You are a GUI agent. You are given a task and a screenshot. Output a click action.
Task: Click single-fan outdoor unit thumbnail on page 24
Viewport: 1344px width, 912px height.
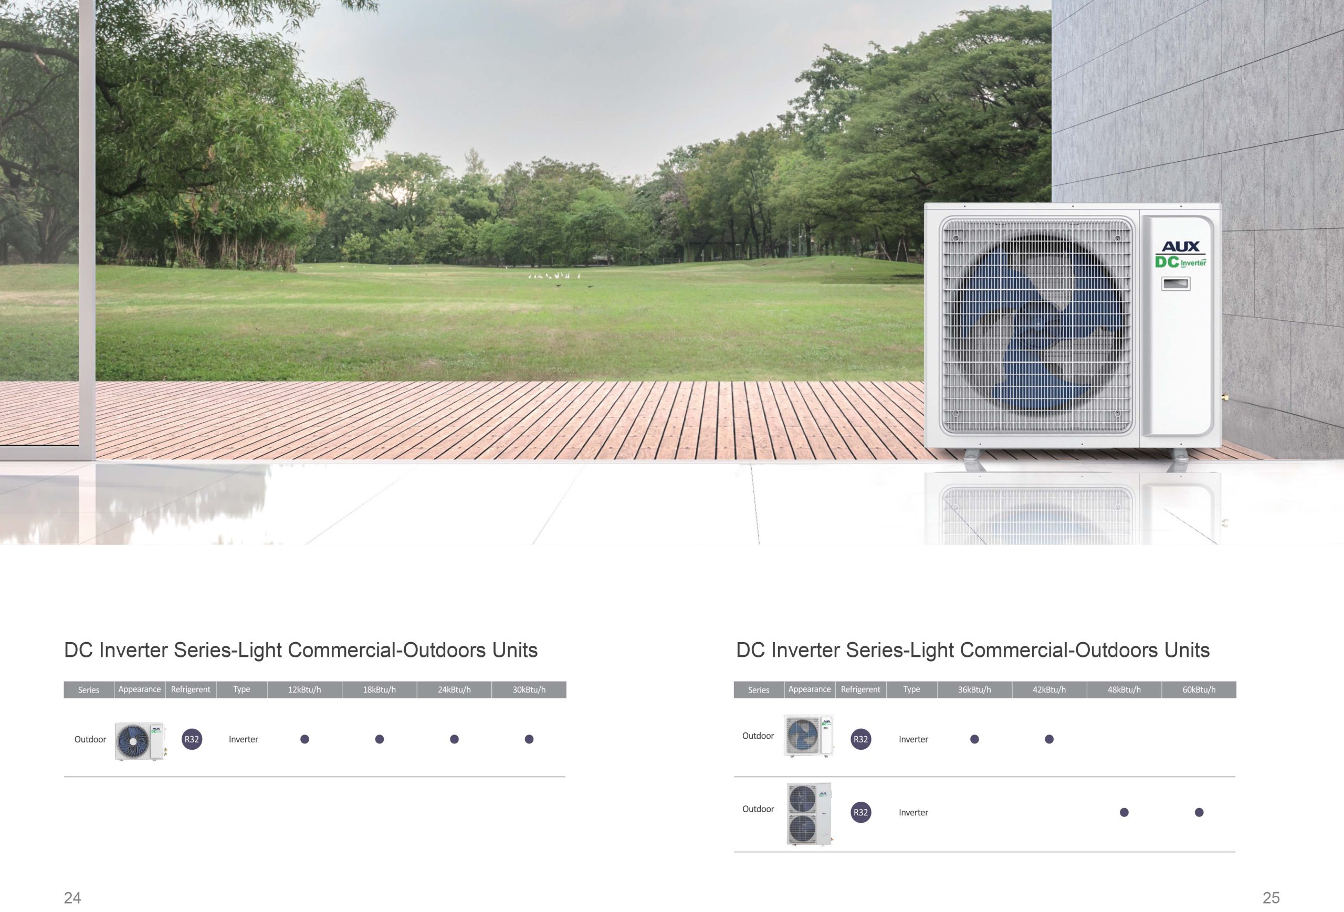click(x=141, y=741)
